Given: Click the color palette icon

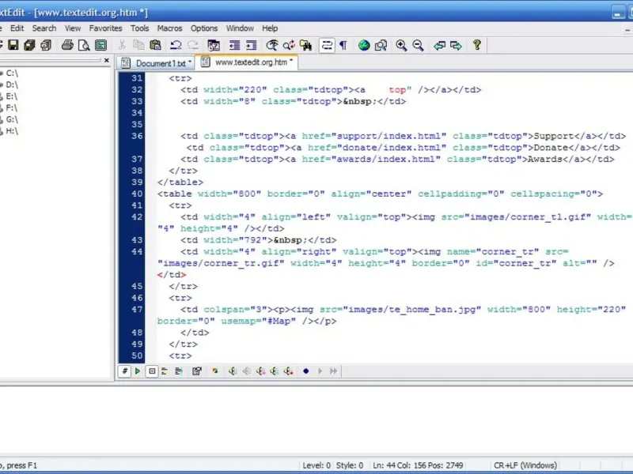Looking at the screenshot, I should pos(214,371).
